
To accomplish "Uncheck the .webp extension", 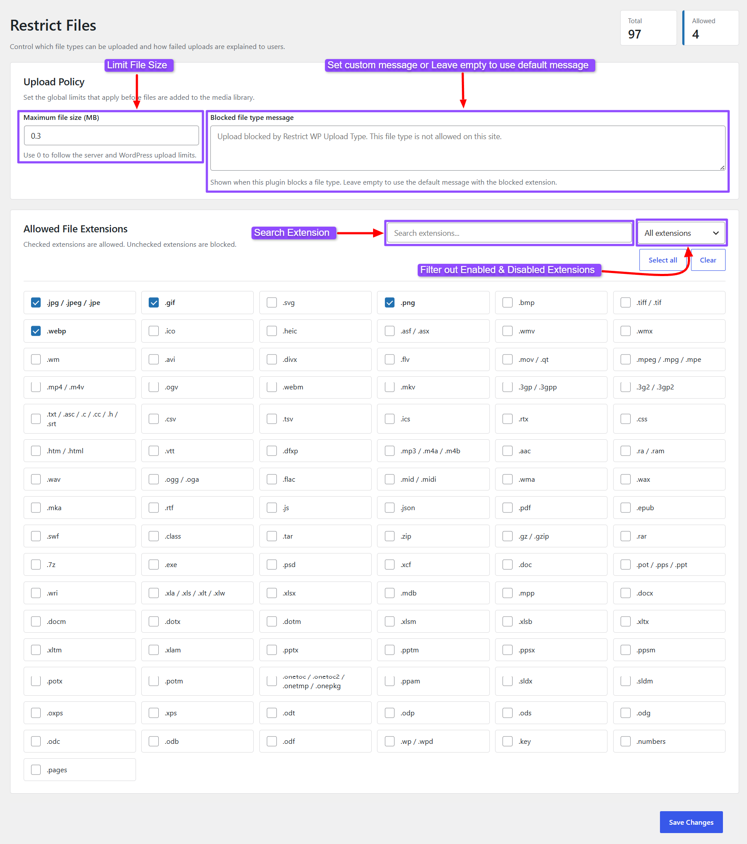I will pos(36,331).
